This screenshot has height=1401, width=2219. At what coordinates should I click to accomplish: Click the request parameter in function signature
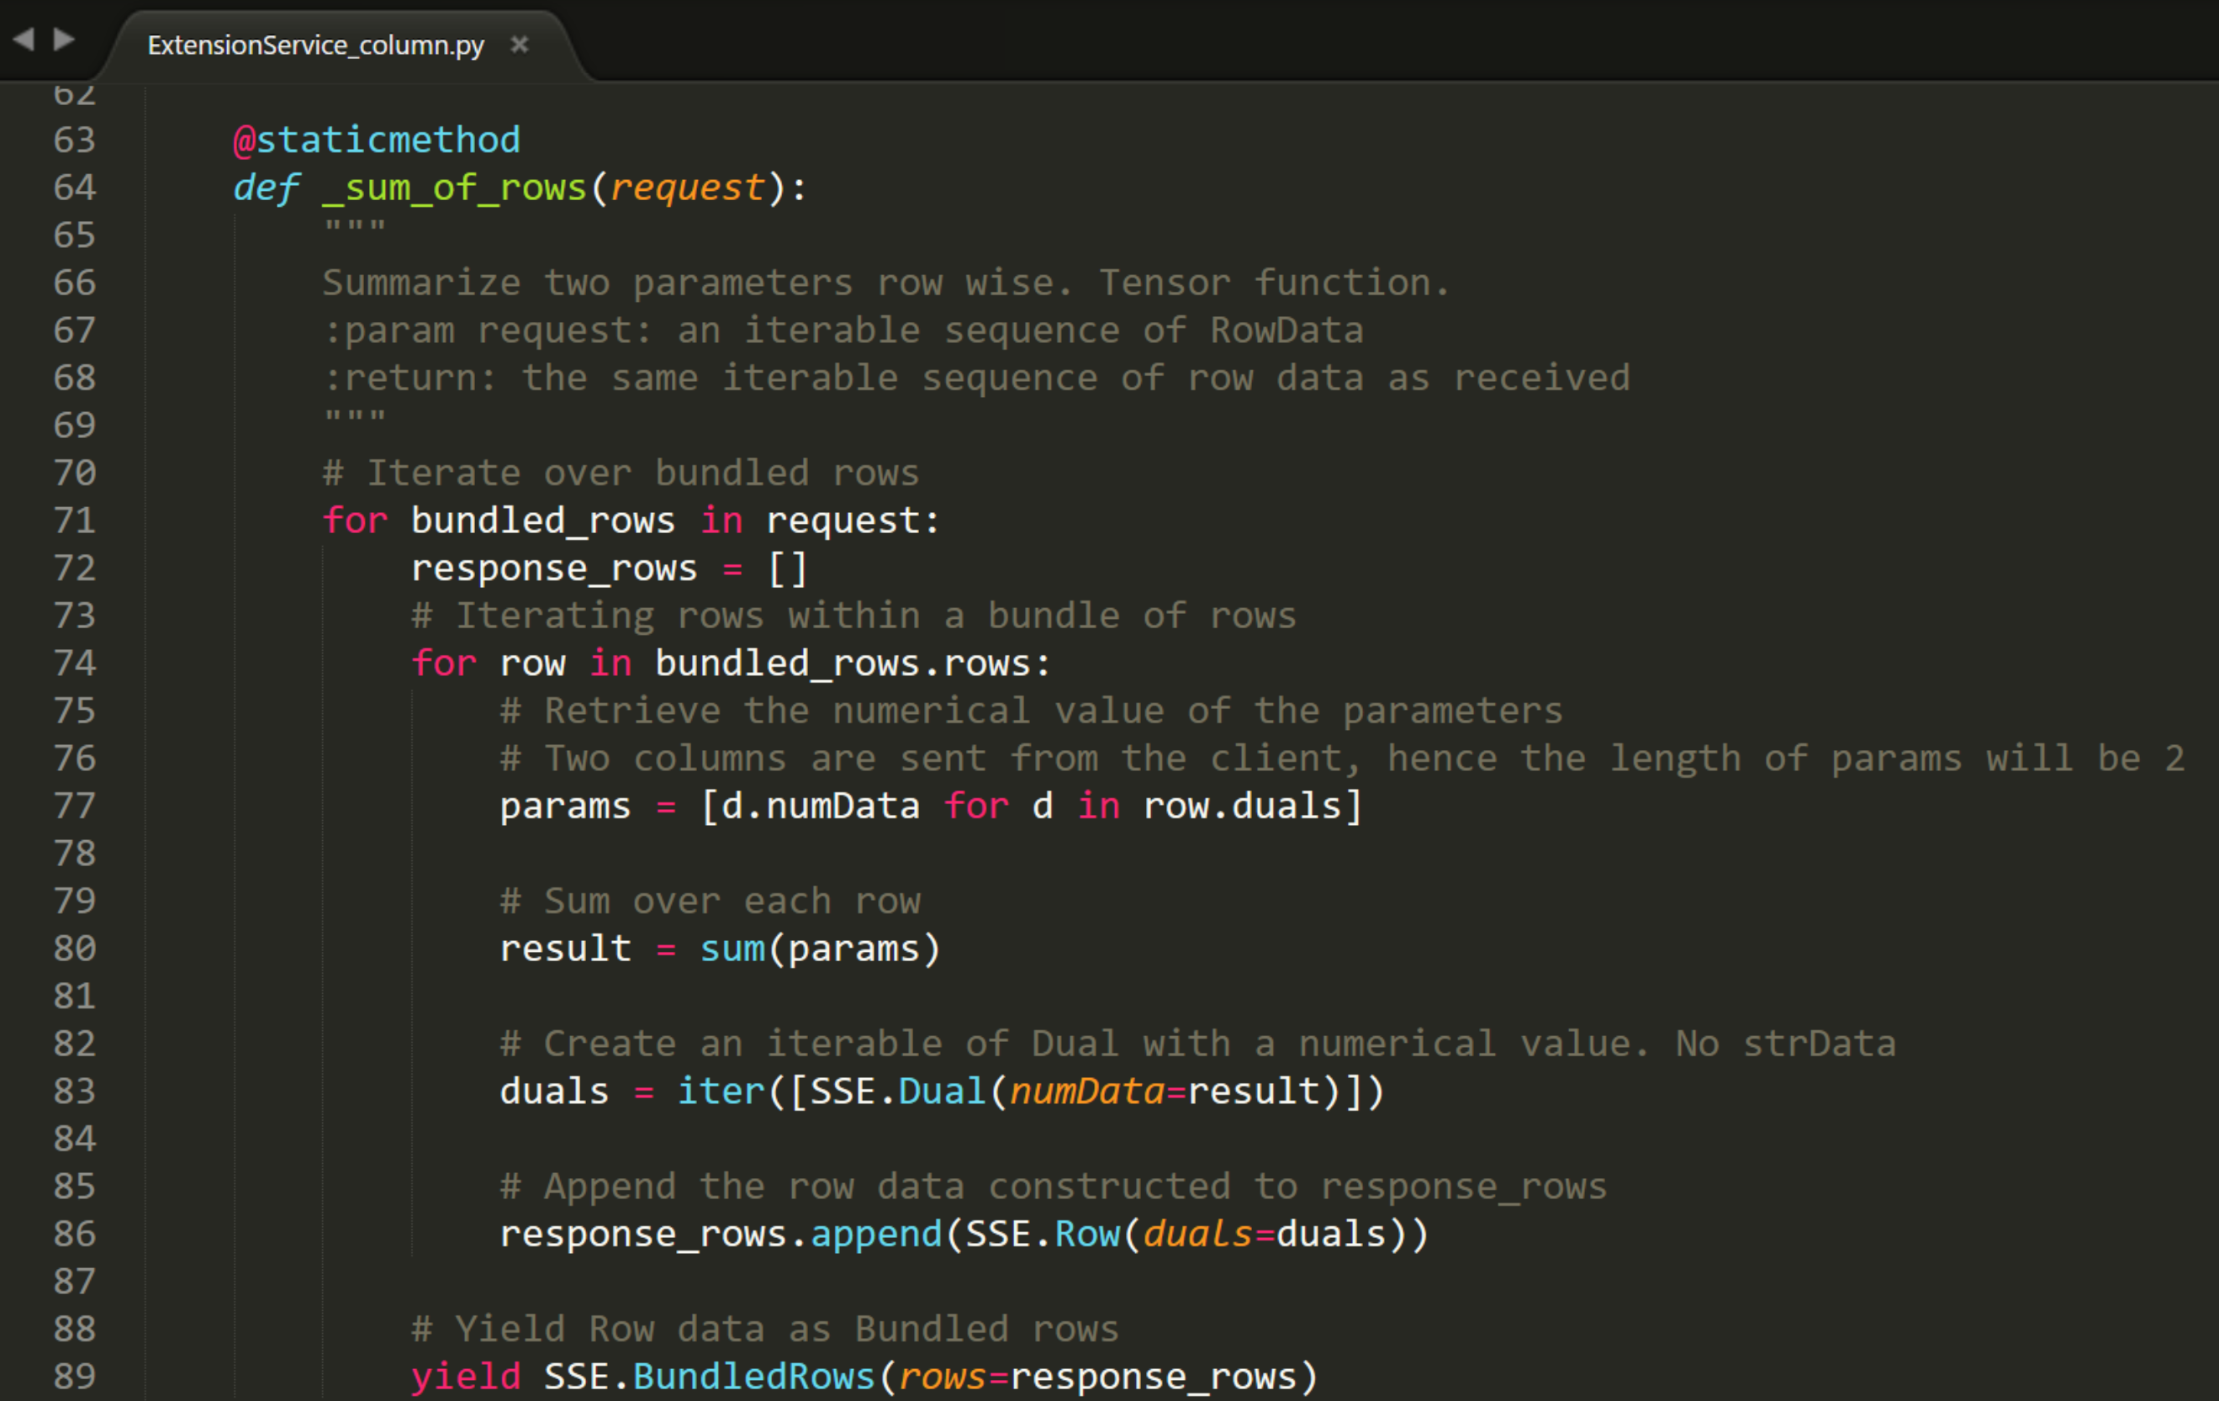(688, 189)
